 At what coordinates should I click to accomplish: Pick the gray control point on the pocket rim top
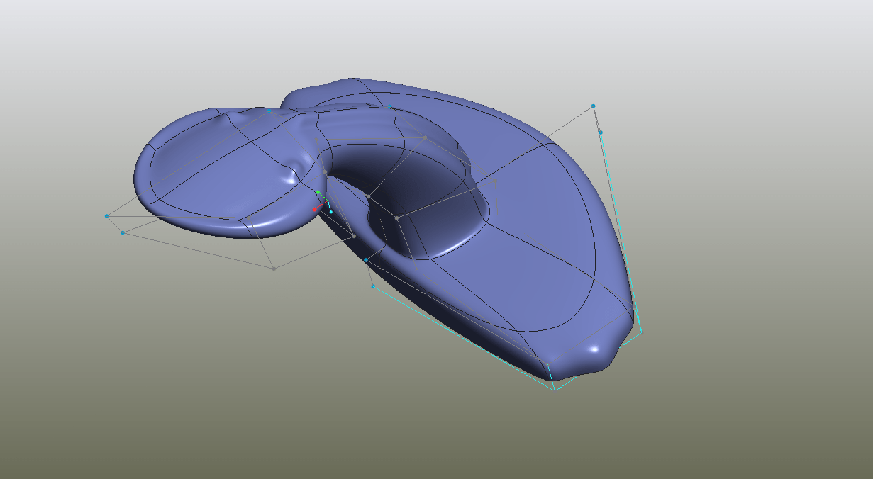[x=424, y=137]
